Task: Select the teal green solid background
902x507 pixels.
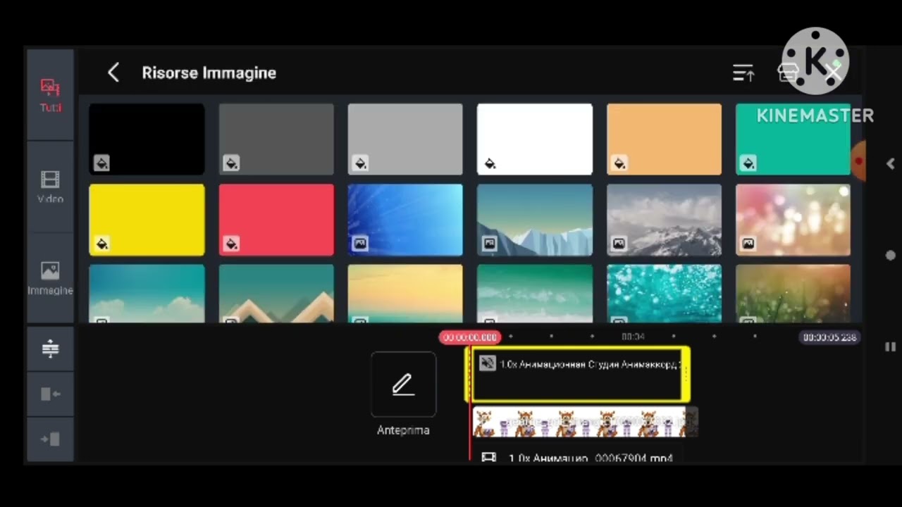Action: [793, 139]
